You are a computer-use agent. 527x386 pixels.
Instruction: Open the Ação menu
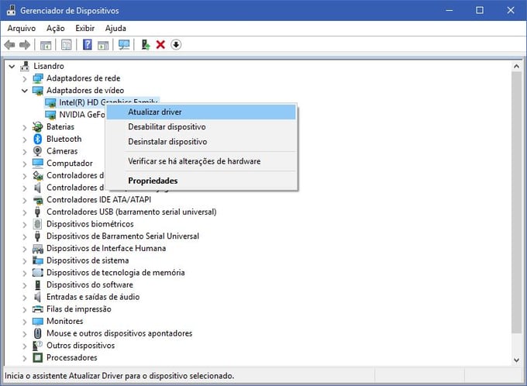56,28
